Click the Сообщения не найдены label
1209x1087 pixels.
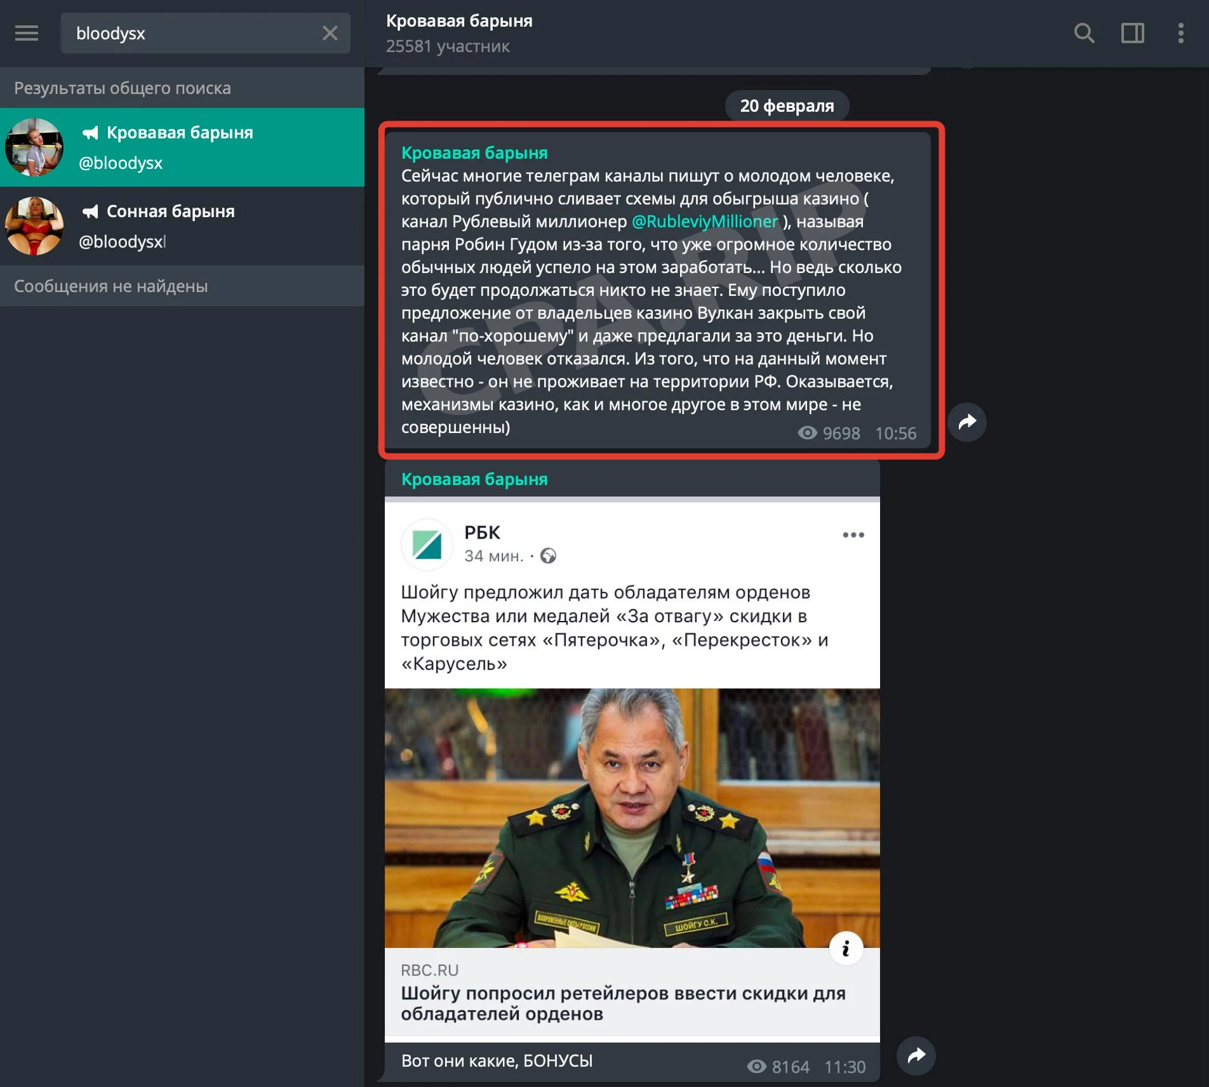[110, 286]
